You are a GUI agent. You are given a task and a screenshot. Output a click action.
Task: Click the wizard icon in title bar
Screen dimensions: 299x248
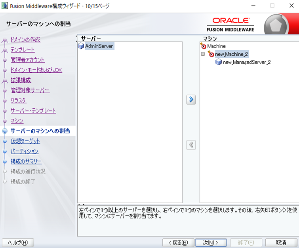tap(4, 6)
